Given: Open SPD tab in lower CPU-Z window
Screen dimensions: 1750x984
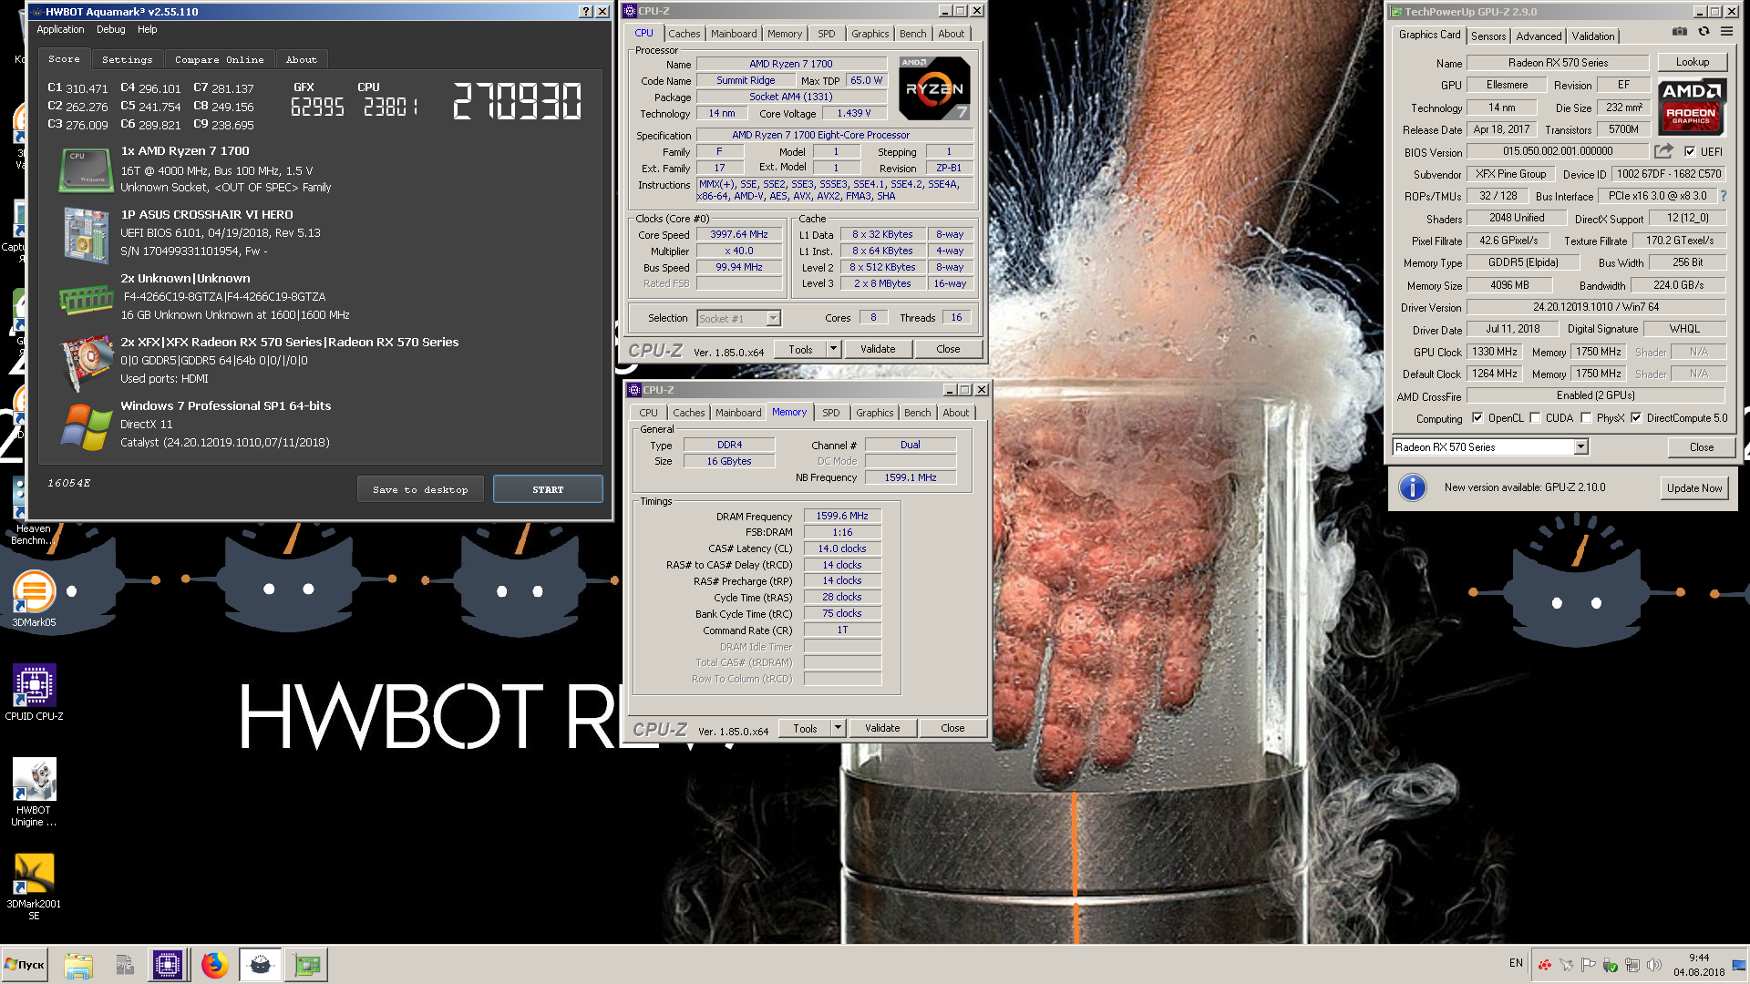Looking at the screenshot, I should [831, 413].
